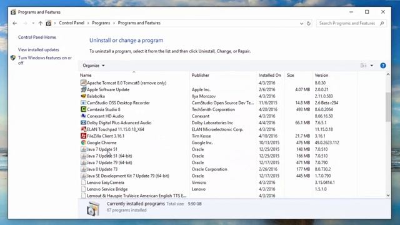This screenshot has height=225, width=400.
Task: Sort list by Size column header
Action: coord(290,75)
